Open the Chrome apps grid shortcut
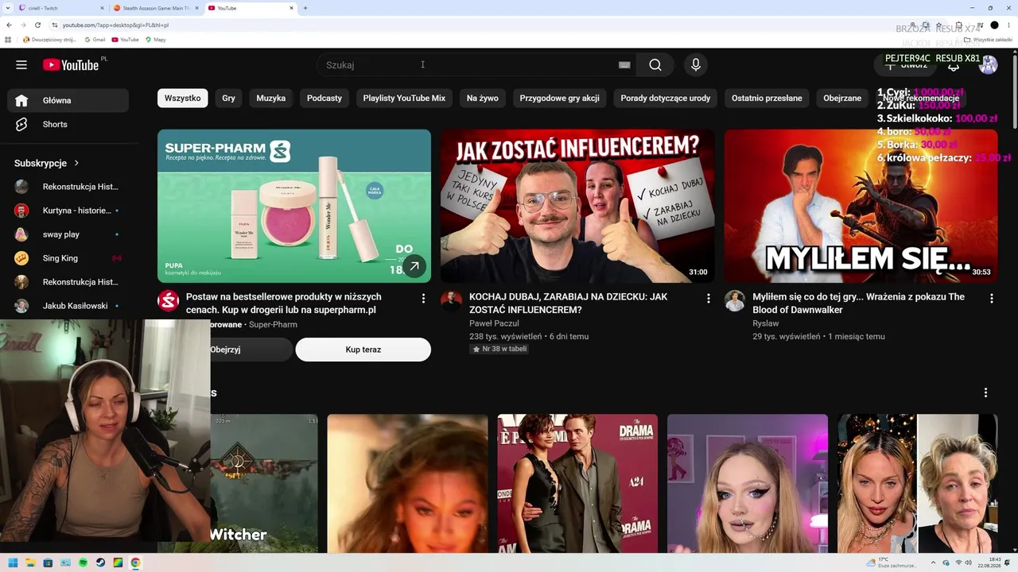Image resolution: width=1018 pixels, height=572 pixels. [x=8, y=39]
